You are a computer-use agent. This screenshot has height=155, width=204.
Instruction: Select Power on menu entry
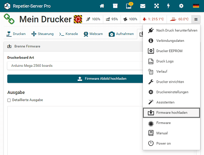[171, 143]
